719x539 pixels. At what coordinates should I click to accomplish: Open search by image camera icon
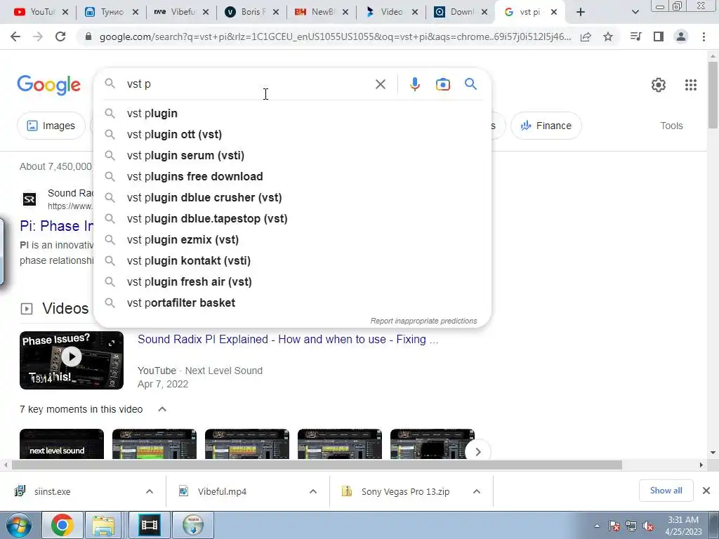(x=442, y=84)
